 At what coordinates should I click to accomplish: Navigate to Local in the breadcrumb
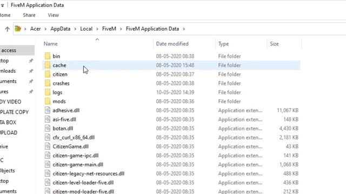[x=86, y=29]
